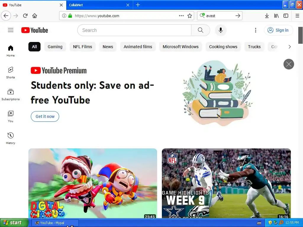Go to browser home page
303x227 pixels.
[35, 16]
